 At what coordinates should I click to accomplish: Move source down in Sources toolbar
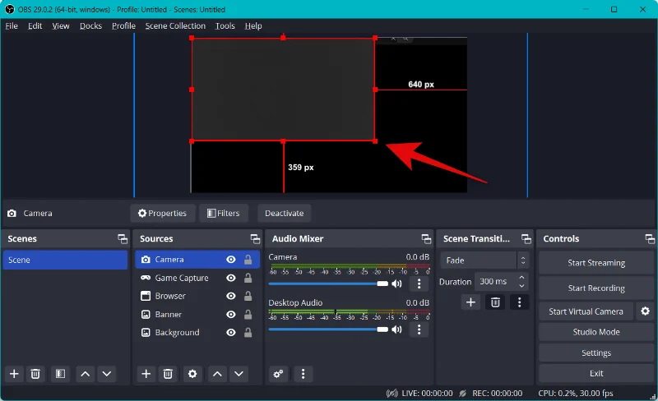point(239,374)
